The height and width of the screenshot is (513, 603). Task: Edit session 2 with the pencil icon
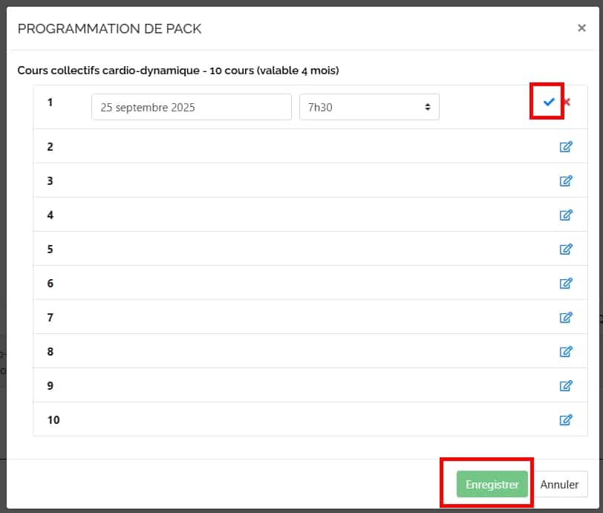pyautogui.click(x=566, y=147)
